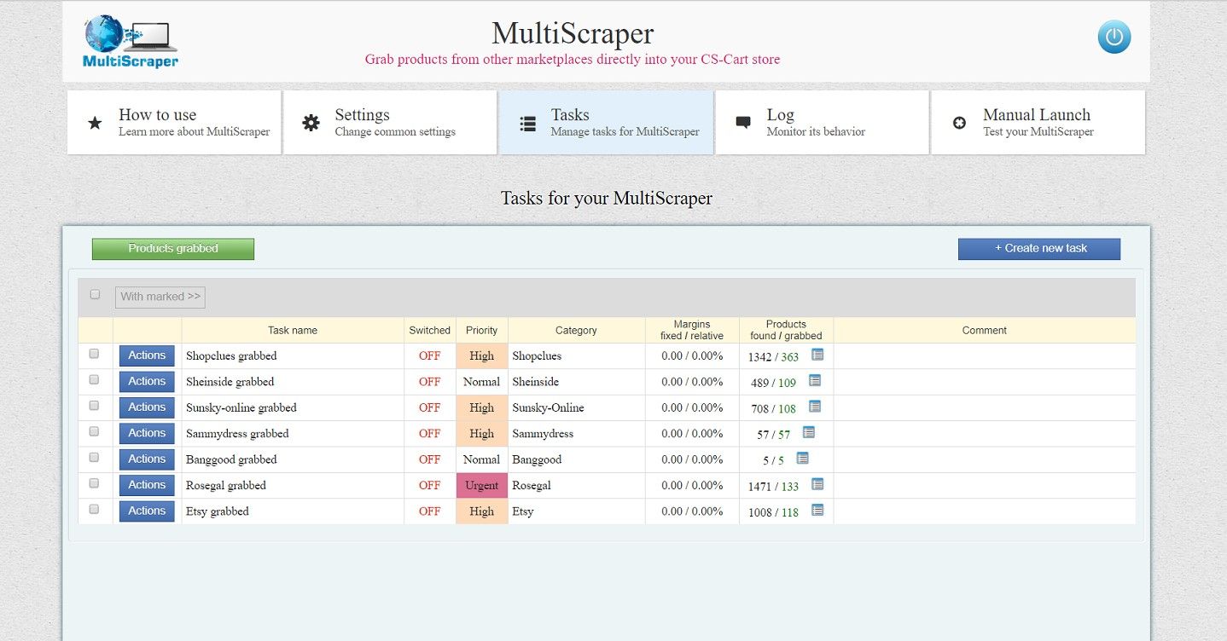This screenshot has height=641, width=1227.
Task: Check the Shopclues grabbed task checkbox
Action: (94, 354)
